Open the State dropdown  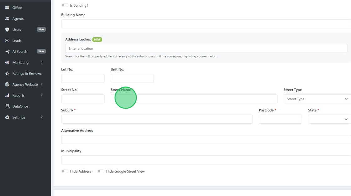click(329, 119)
